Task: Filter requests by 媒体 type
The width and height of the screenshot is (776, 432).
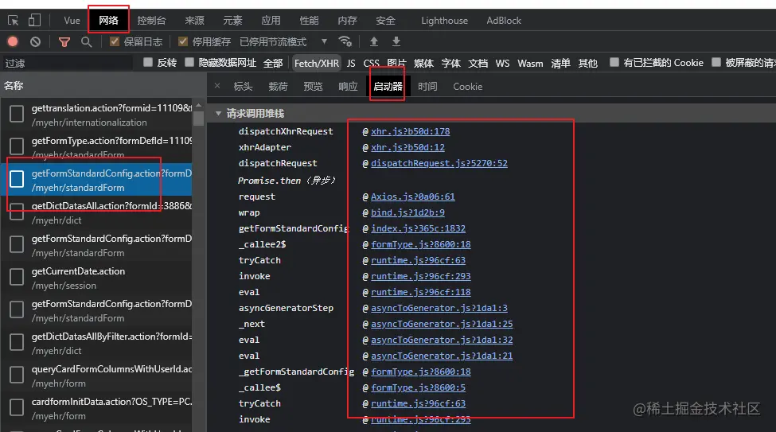Action: [423, 63]
